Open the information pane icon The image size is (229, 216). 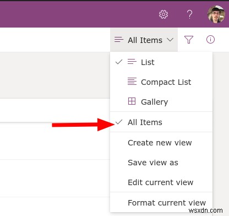click(210, 40)
